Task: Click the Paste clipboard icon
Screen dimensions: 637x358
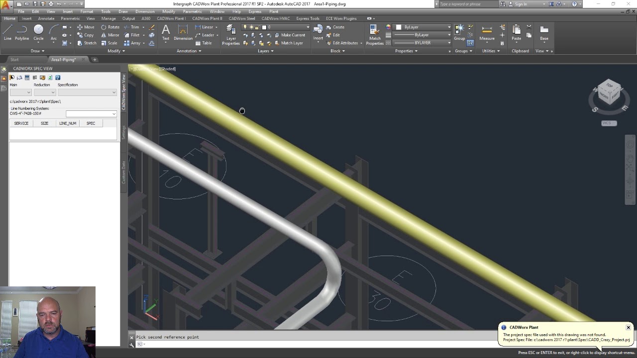Action: click(x=516, y=33)
